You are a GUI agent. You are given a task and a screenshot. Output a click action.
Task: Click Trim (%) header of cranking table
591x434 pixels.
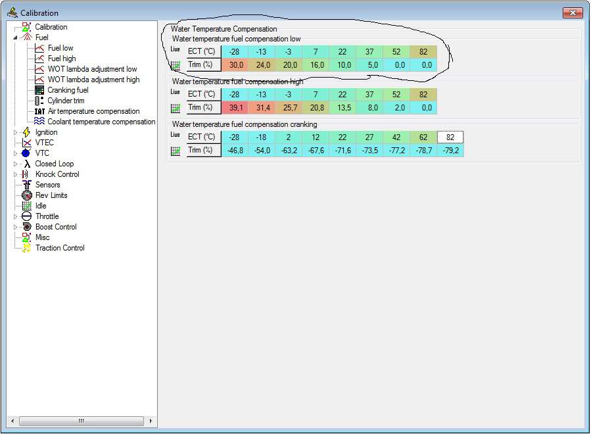[x=204, y=150]
